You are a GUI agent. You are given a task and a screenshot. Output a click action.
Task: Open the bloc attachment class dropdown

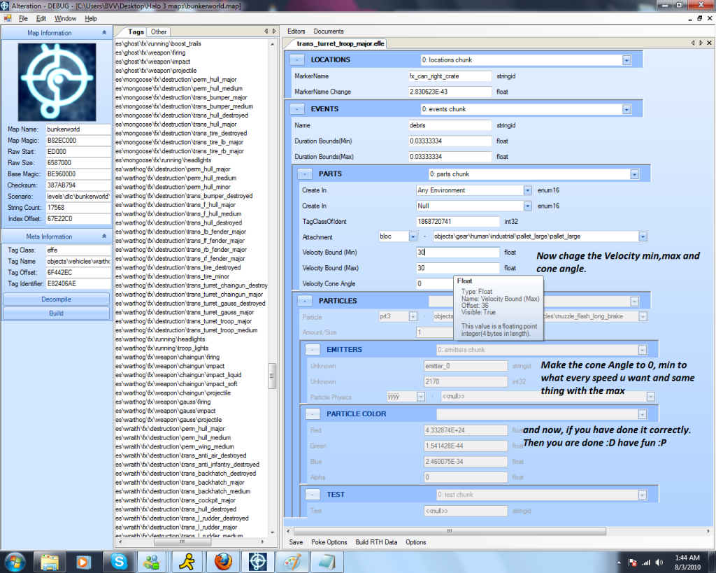[413, 236]
